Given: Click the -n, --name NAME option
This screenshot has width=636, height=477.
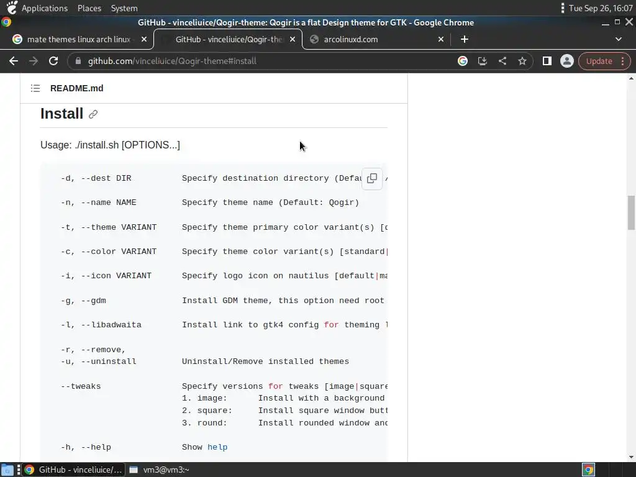Looking at the screenshot, I should [x=99, y=202].
